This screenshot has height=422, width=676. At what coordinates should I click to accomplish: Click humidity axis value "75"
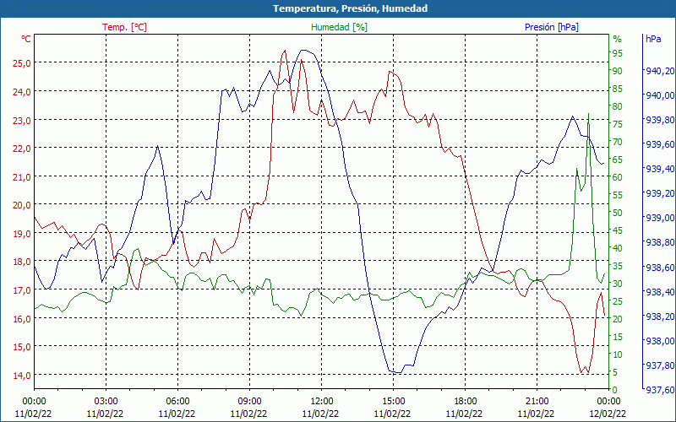[x=618, y=124]
